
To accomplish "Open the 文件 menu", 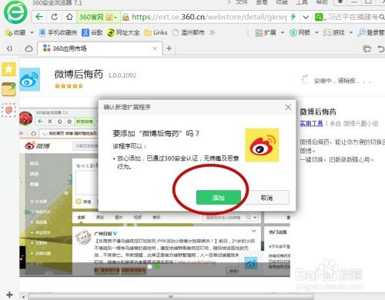I will click(x=242, y=2).
